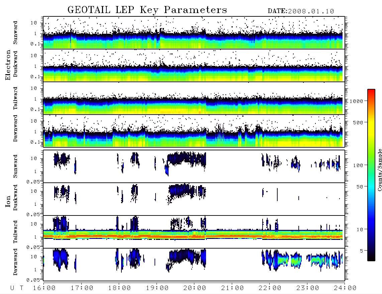Viewport: 382px width, 294px height.
Task: Click the Ion Sunward burst near 20:00
Action: [x=186, y=159]
